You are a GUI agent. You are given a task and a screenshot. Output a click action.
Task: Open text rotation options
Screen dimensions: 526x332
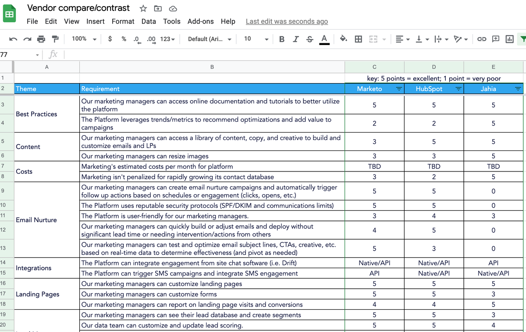point(460,39)
